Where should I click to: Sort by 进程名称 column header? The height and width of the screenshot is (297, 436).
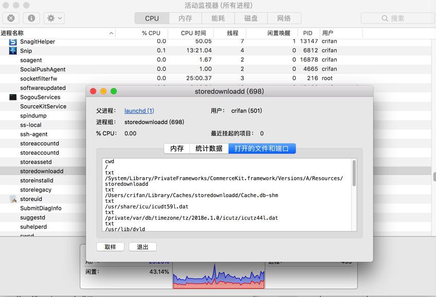click(x=58, y=33)
